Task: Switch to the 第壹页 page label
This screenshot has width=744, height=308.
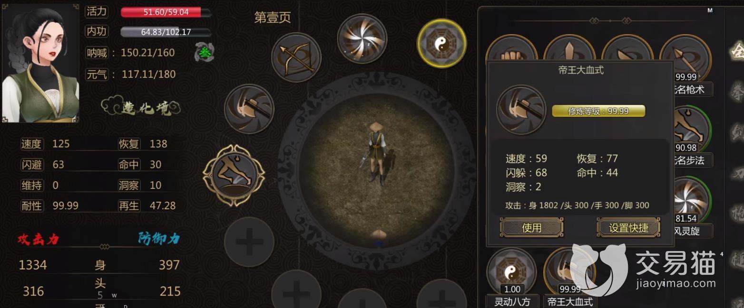Action: click(272, 18)
